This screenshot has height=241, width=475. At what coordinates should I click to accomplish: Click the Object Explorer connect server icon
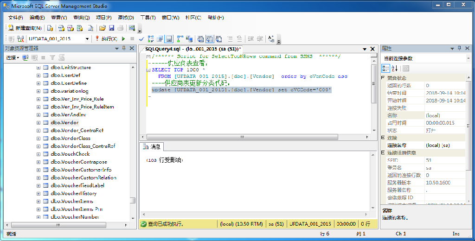tap(26, 57)
